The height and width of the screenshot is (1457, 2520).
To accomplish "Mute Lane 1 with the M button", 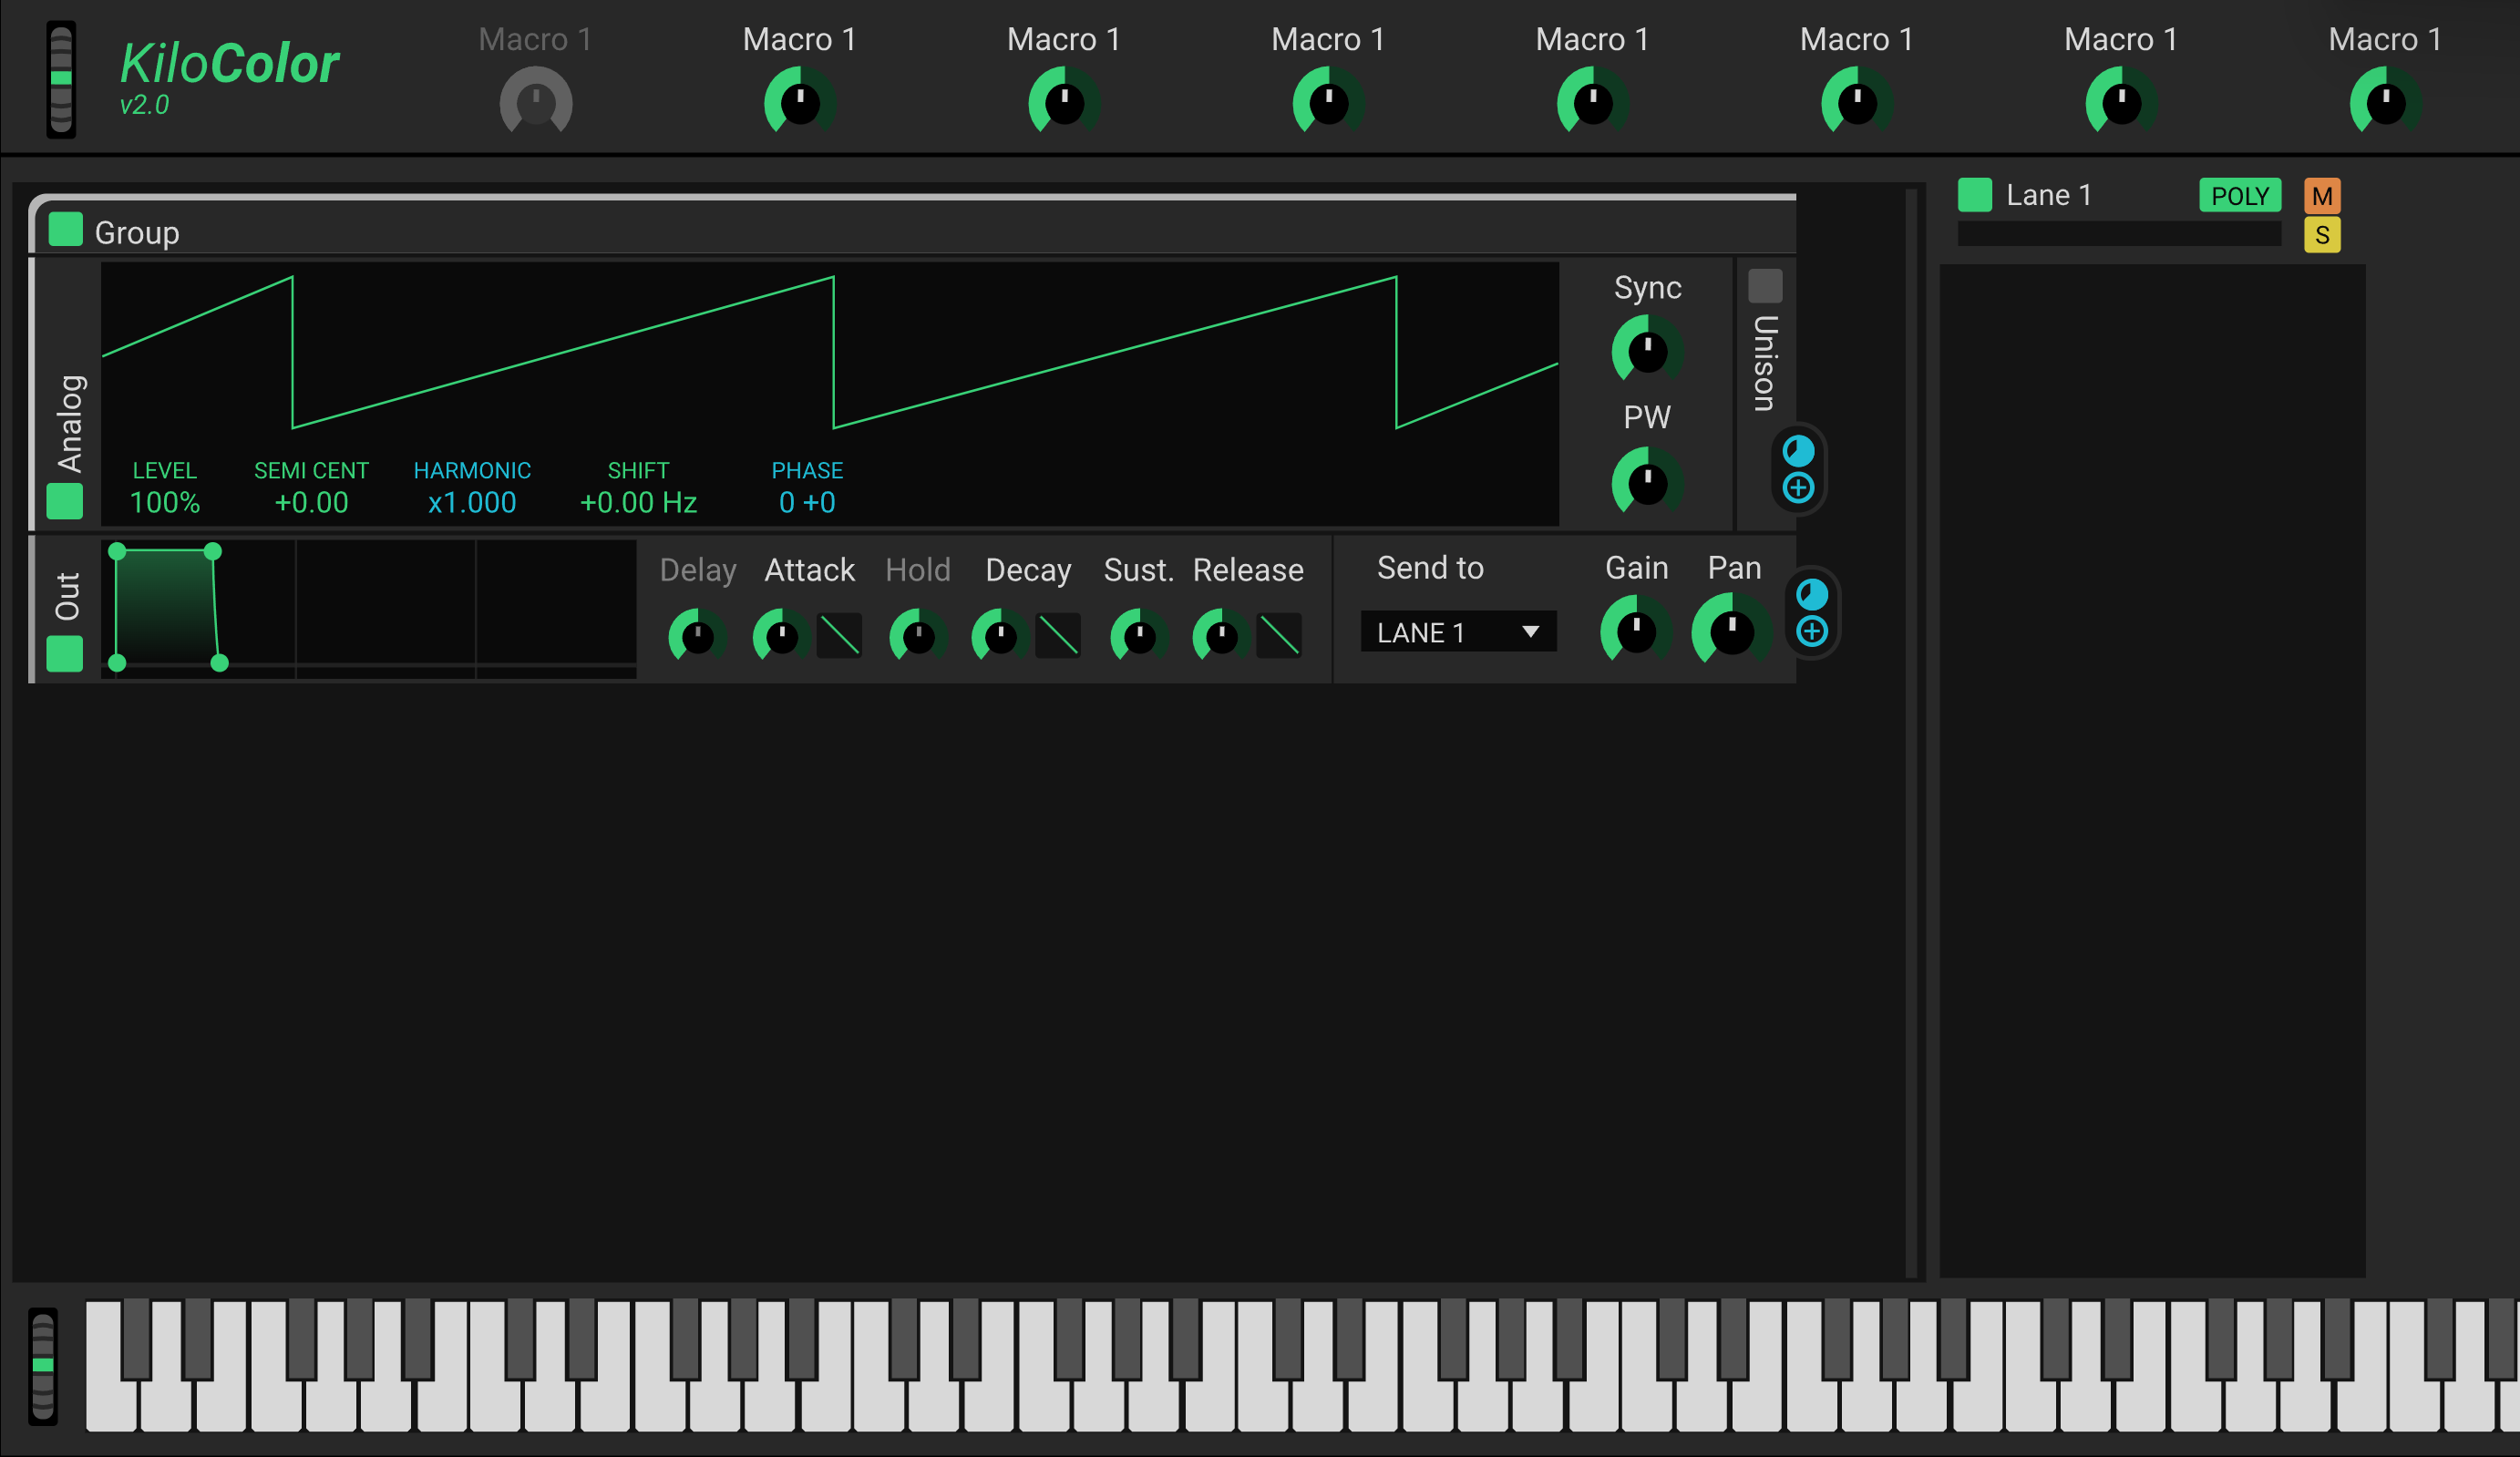I will [x=2321, y=196].
